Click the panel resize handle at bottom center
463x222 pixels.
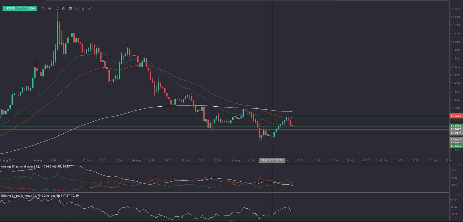(x=231, y=221)
